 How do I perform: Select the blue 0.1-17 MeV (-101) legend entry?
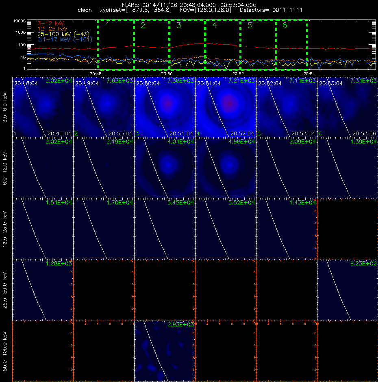point(65,39)
